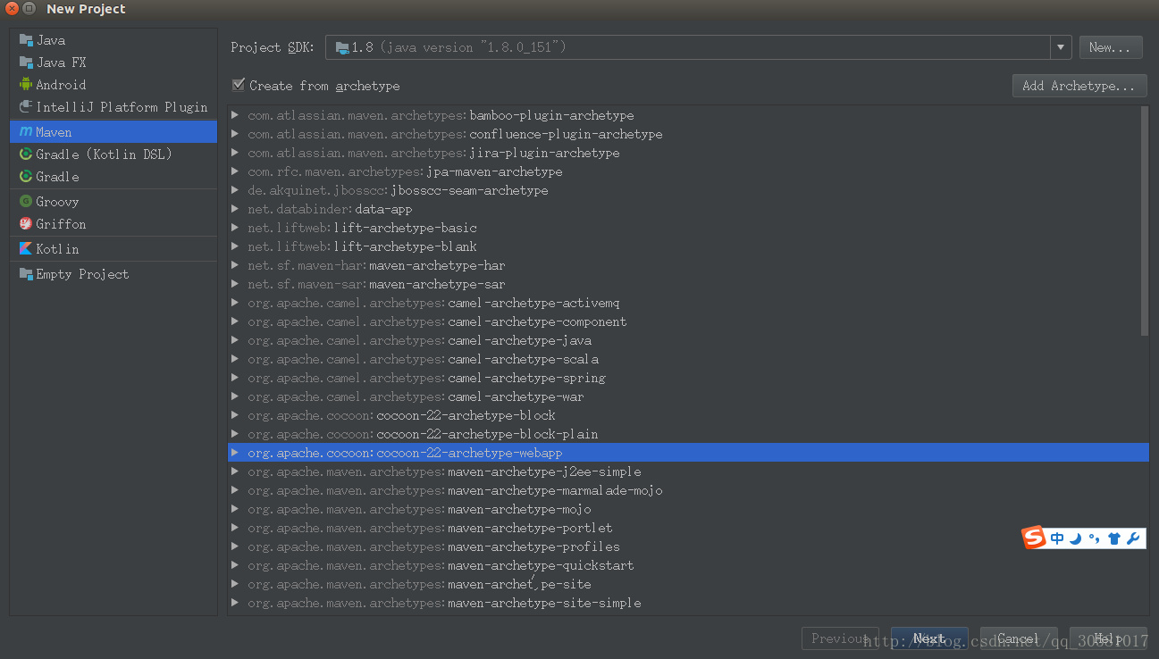Select Maven in project type list

113,132
